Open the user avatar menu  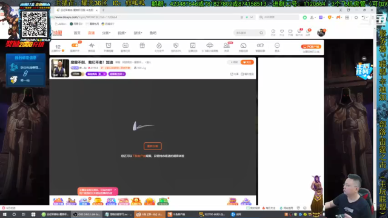pos(321,32)
